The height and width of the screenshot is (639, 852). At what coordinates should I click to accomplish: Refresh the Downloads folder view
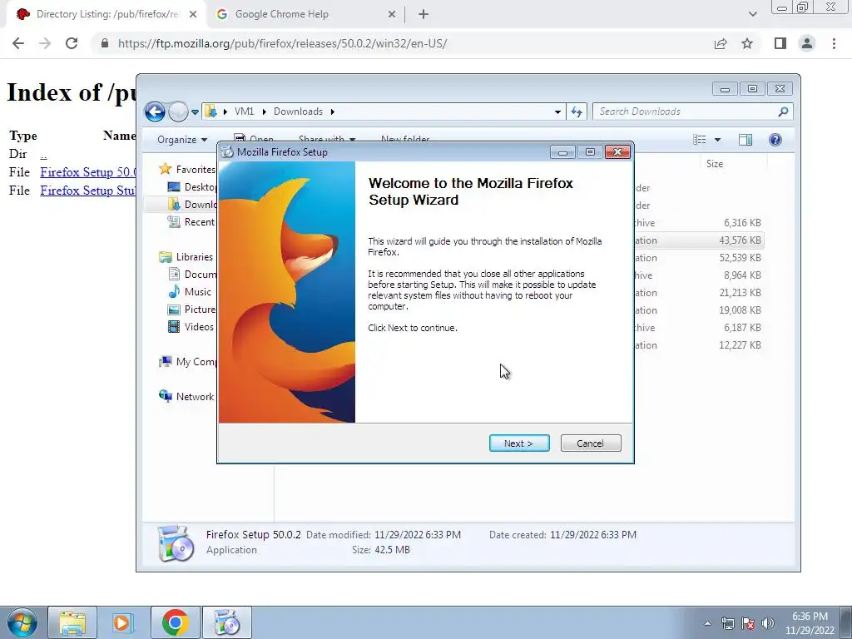pyautogui.click(x=577, y=112)
